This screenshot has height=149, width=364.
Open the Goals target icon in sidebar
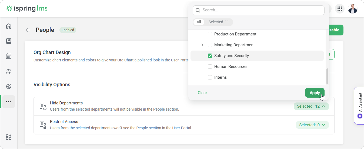click(9, 87)
